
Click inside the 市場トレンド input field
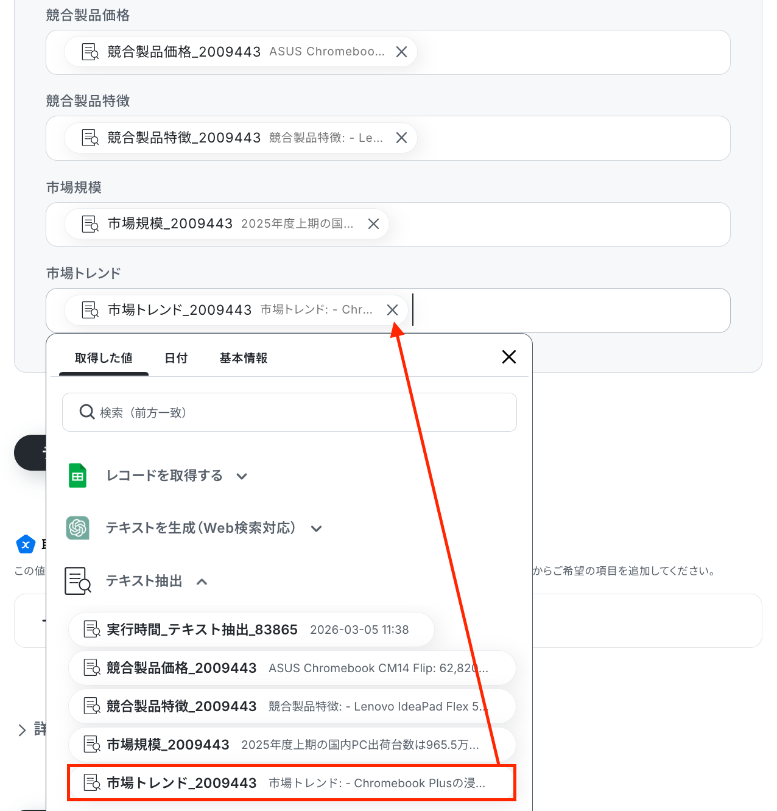point(571,311)
